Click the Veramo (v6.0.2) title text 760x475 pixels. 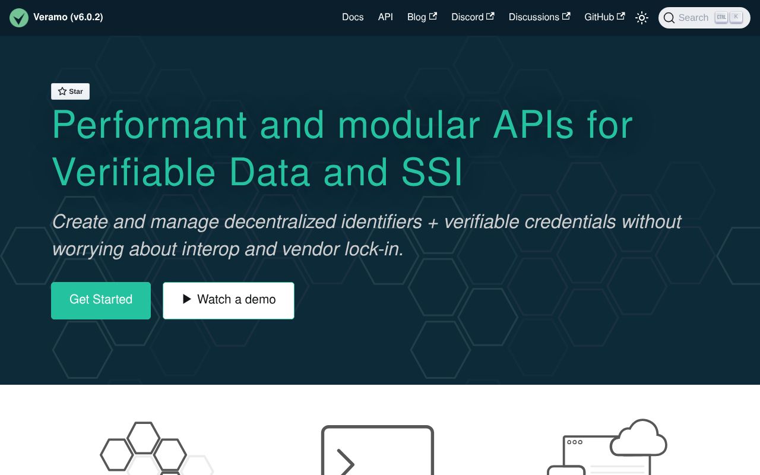[68, 17]
